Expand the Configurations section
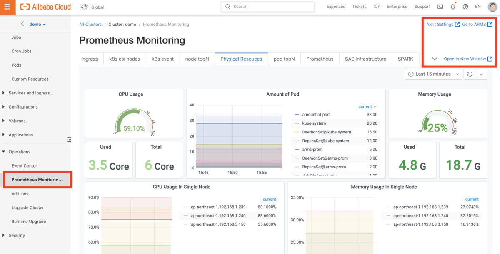This screenshot has width=500, height=254. [x=23, y=107]
